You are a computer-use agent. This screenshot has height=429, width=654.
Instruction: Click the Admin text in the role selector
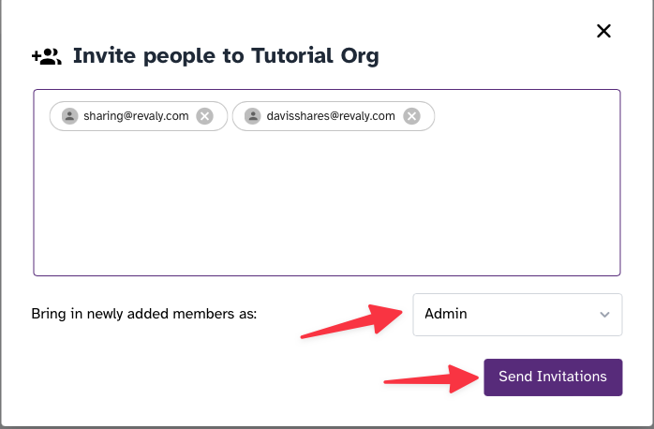coord(446,314)
